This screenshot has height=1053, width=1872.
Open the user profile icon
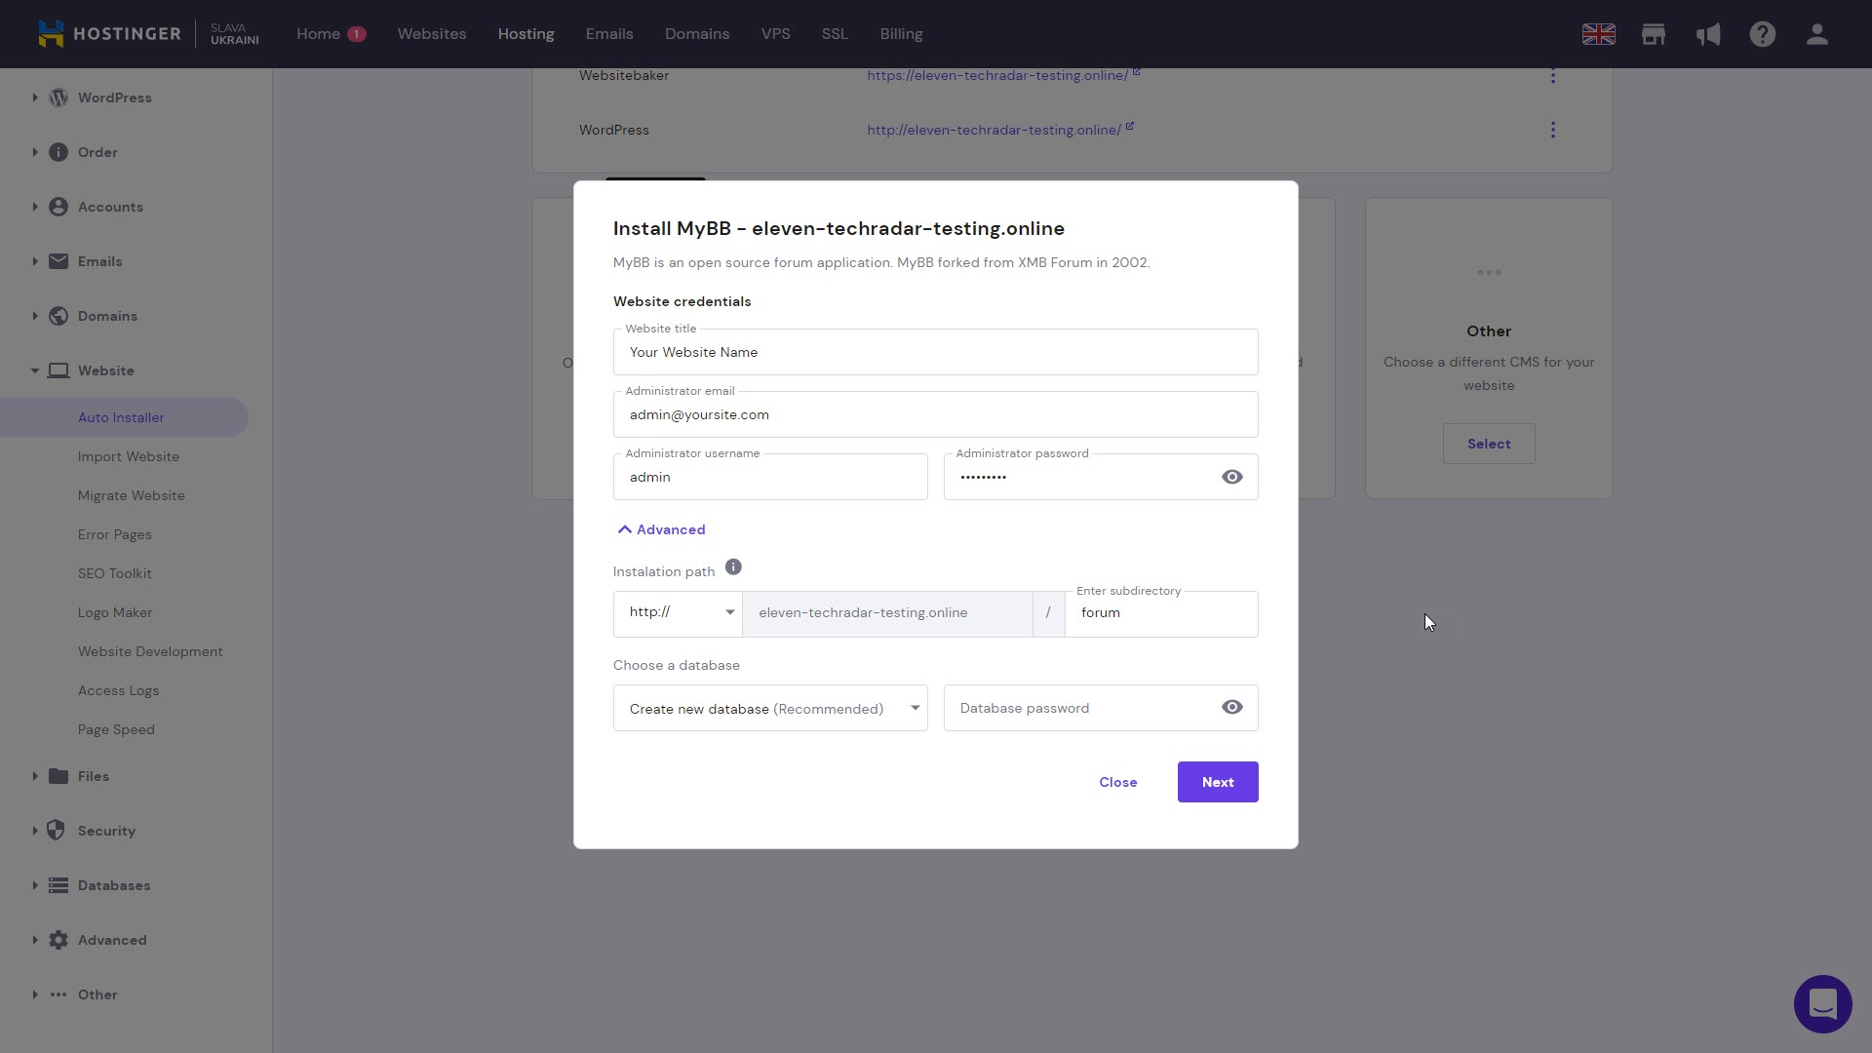pos(1816,34)
